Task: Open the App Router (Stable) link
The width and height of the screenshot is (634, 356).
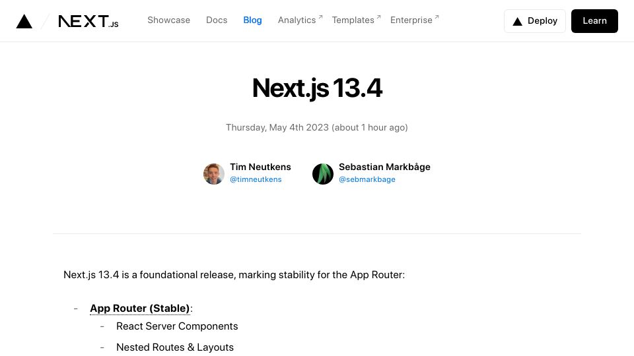Action: pyautogui.click(x=140, y=309)
